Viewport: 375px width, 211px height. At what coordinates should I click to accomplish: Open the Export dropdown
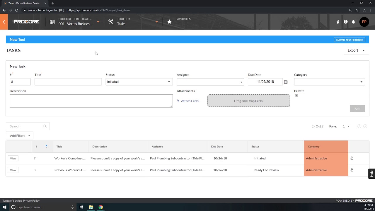(356, 50)
